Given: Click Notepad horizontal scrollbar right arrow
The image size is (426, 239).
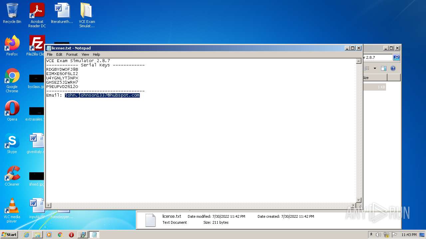Looking at the screenshot, I should (x=353, y=205).
